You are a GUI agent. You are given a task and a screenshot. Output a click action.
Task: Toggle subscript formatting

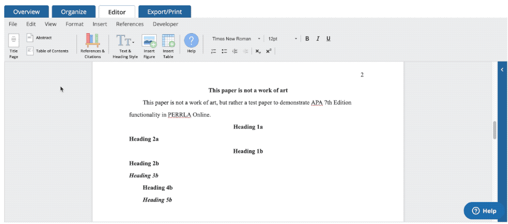(258, 51)
